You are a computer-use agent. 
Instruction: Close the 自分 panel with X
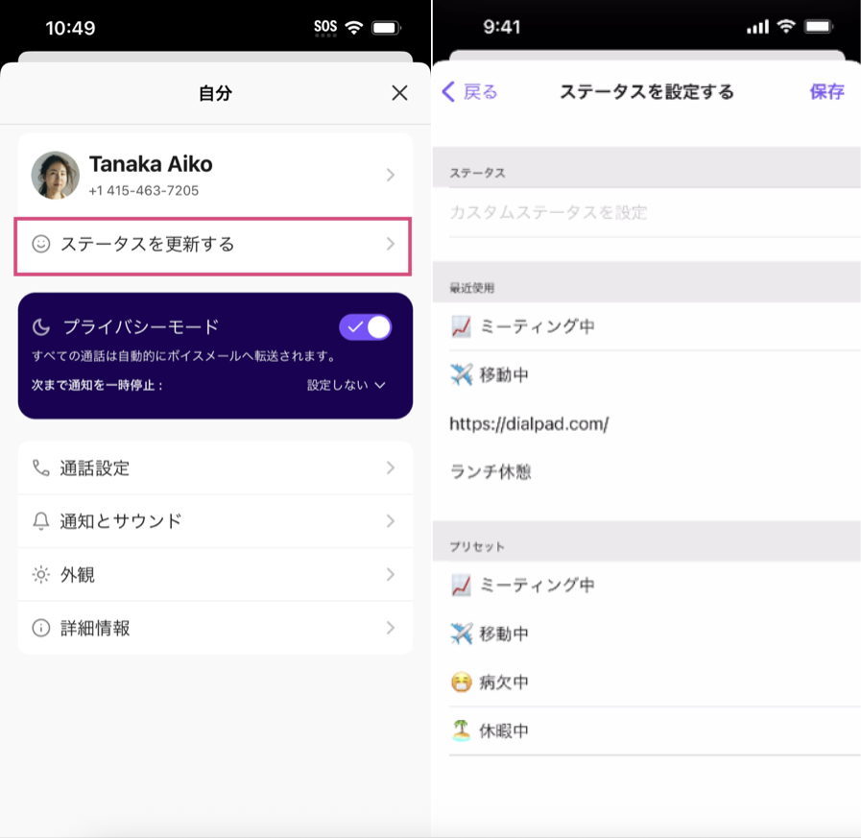399,93
